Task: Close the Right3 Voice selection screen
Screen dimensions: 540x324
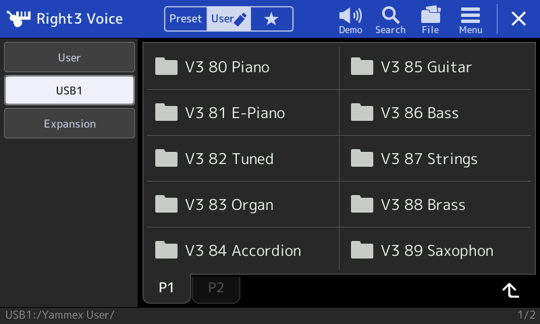Action: [x=518, y=19]
